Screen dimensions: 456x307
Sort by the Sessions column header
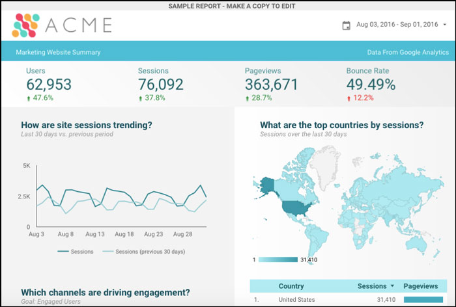372,286
